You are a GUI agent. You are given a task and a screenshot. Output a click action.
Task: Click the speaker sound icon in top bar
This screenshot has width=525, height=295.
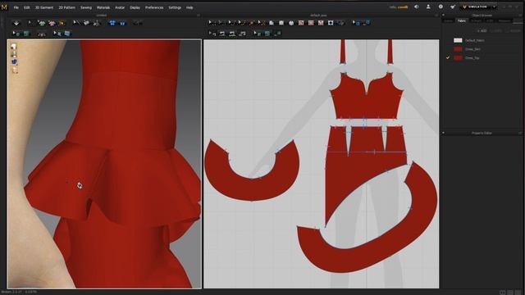[x=416, y=7]
